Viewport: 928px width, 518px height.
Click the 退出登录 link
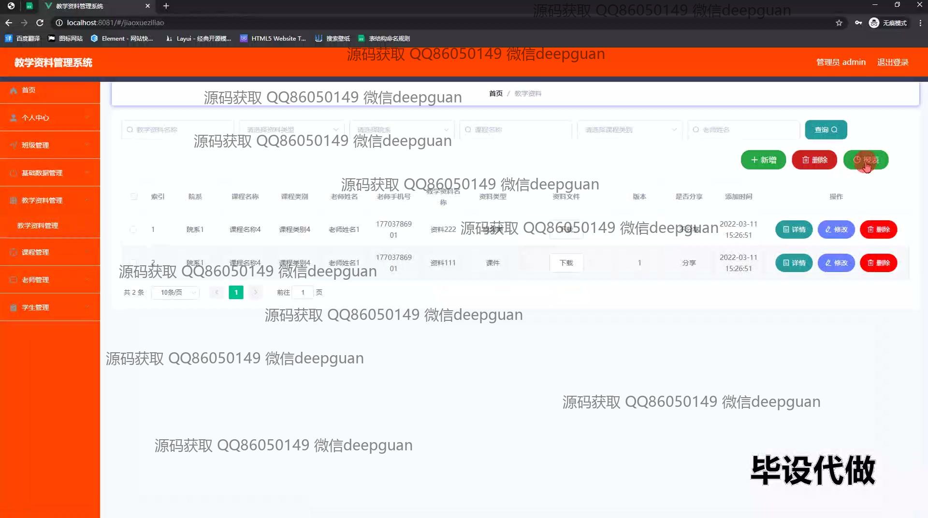893,62
